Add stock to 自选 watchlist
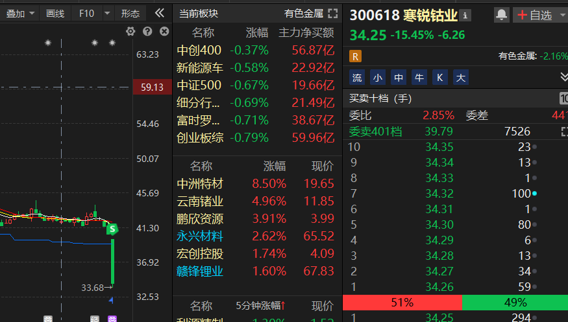Screen dimensions: 568x322 coord(535,15)
